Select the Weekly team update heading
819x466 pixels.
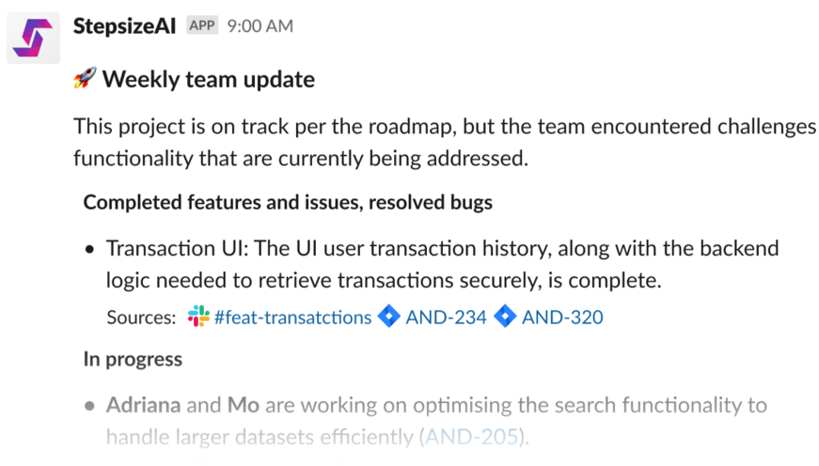click(x=208, y=79)
